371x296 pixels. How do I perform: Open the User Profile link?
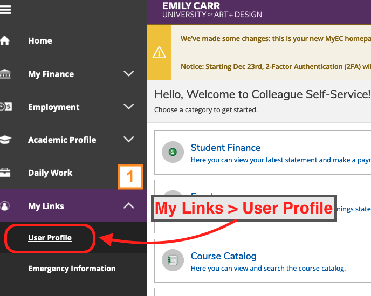(x=50, y=238)
